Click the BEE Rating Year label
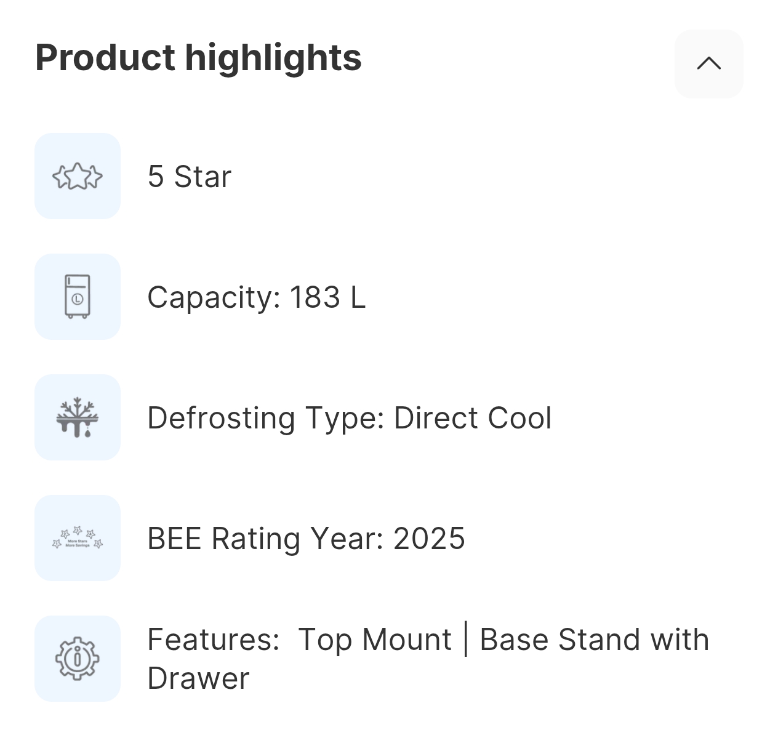778x735 pixels. 266,539
